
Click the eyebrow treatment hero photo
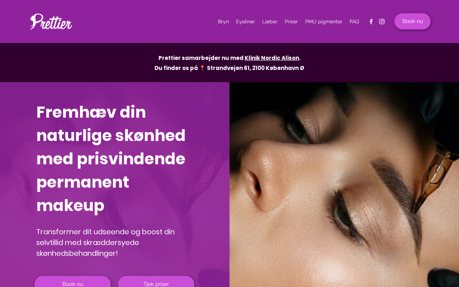coord(344,184)
